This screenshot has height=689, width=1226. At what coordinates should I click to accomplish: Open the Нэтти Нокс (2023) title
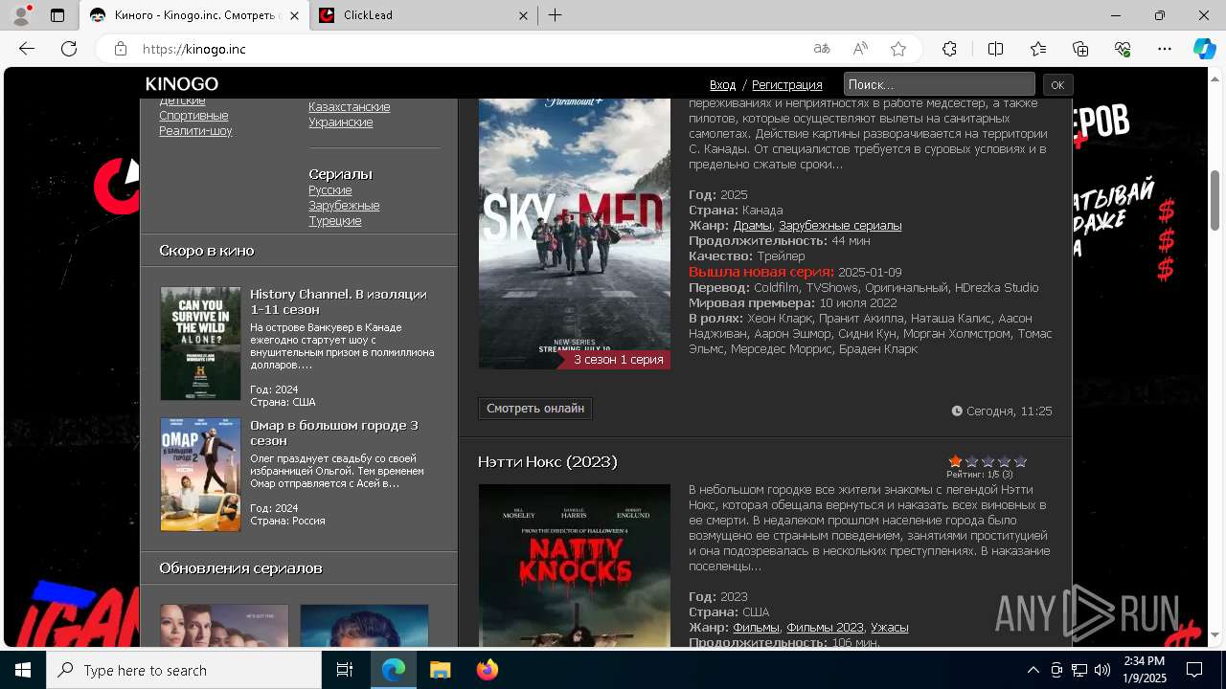point(548,462)
